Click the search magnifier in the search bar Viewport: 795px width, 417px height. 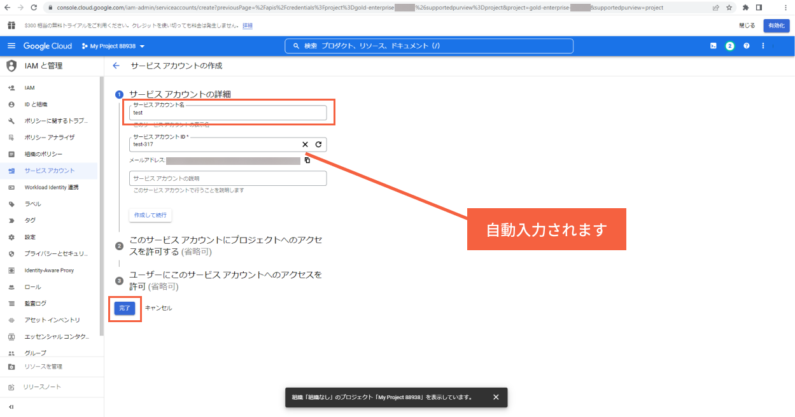297,45
